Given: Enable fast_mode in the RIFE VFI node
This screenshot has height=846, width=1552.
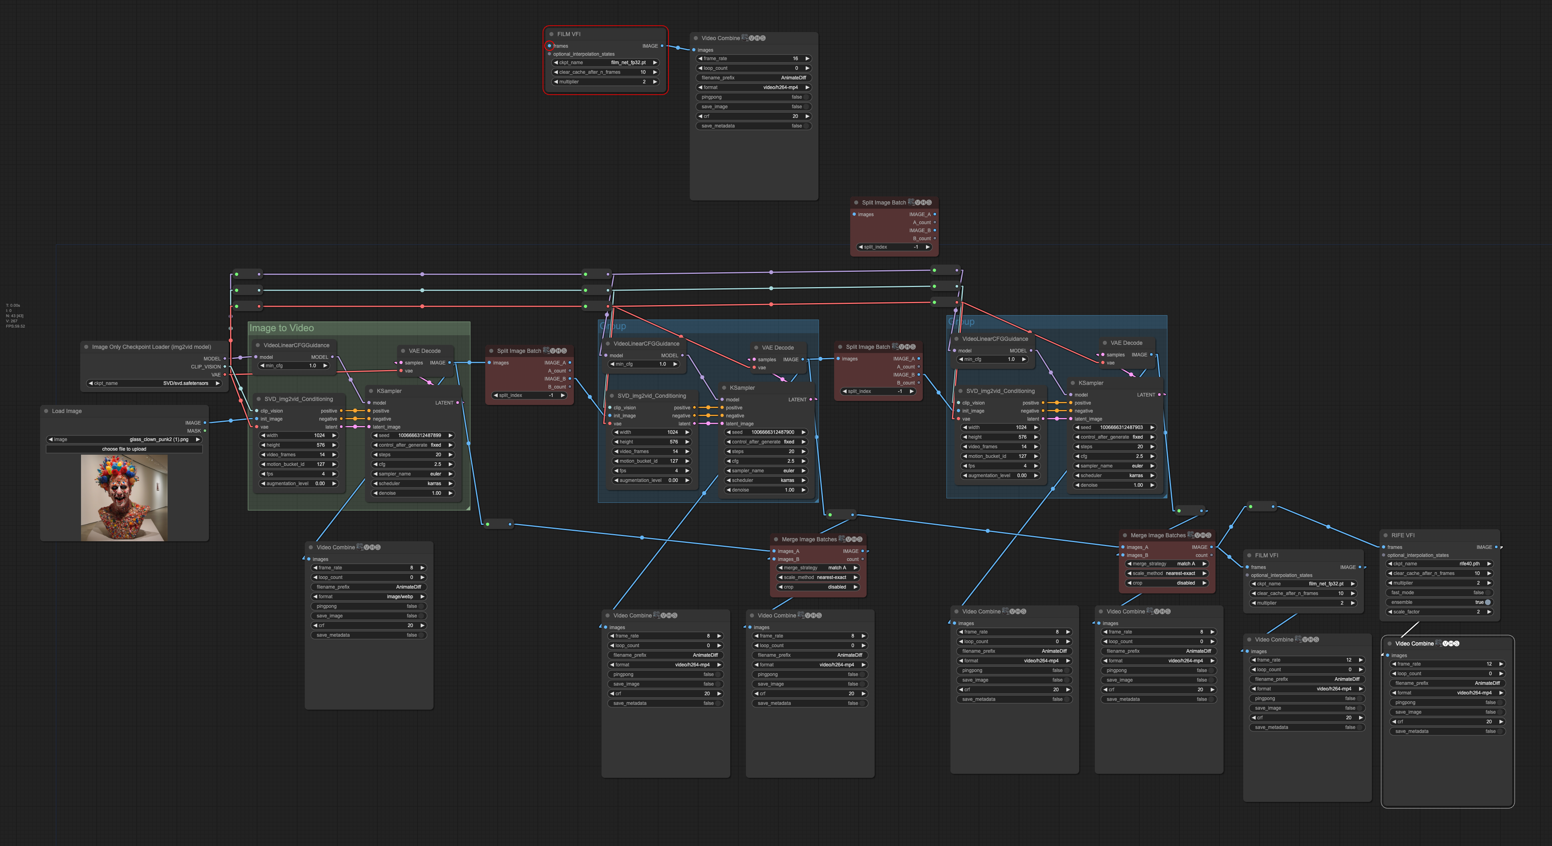Looking at the screenshot, I should (1487, 592).
